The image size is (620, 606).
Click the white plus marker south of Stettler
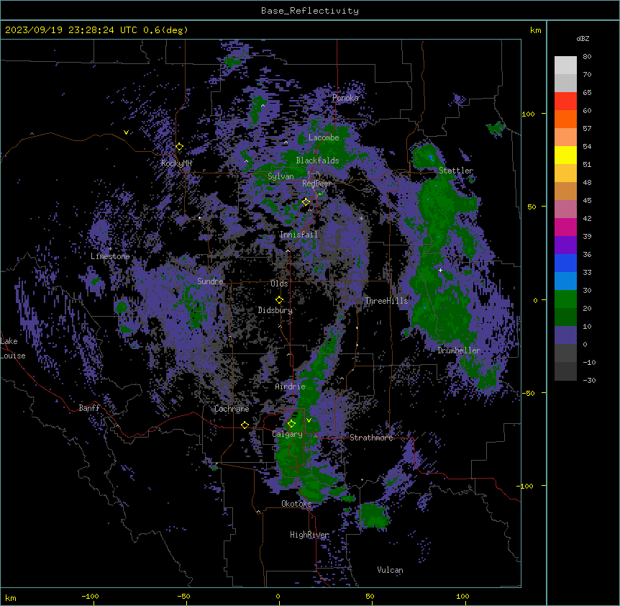click(440, 270)
